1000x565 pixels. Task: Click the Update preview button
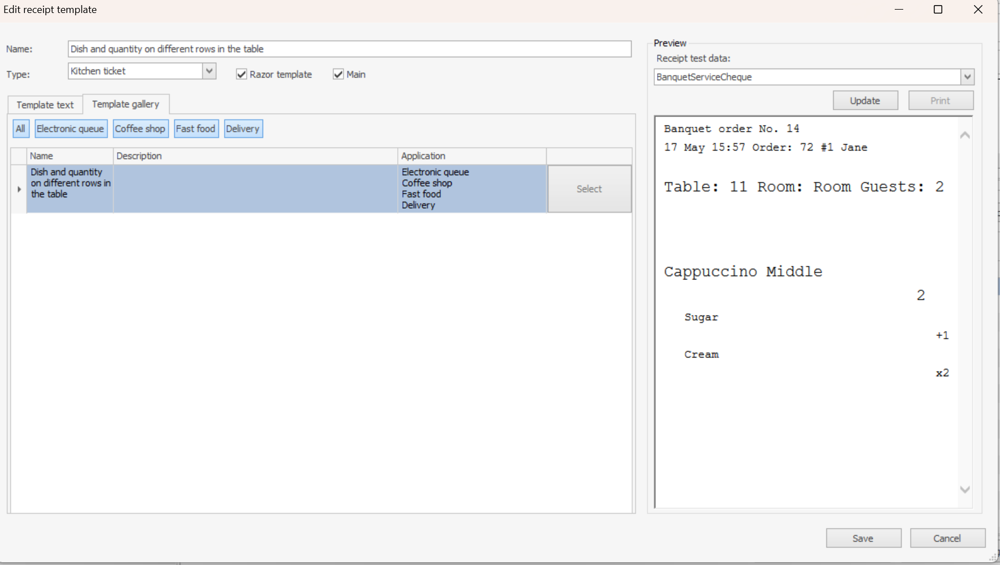click(865, 101)
